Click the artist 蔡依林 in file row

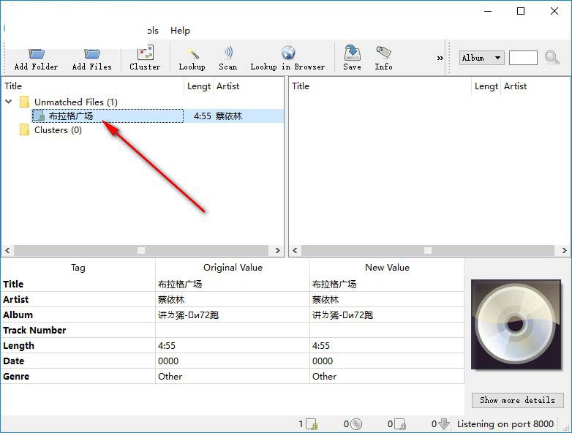pyautogui.click(x=229, y=116)
